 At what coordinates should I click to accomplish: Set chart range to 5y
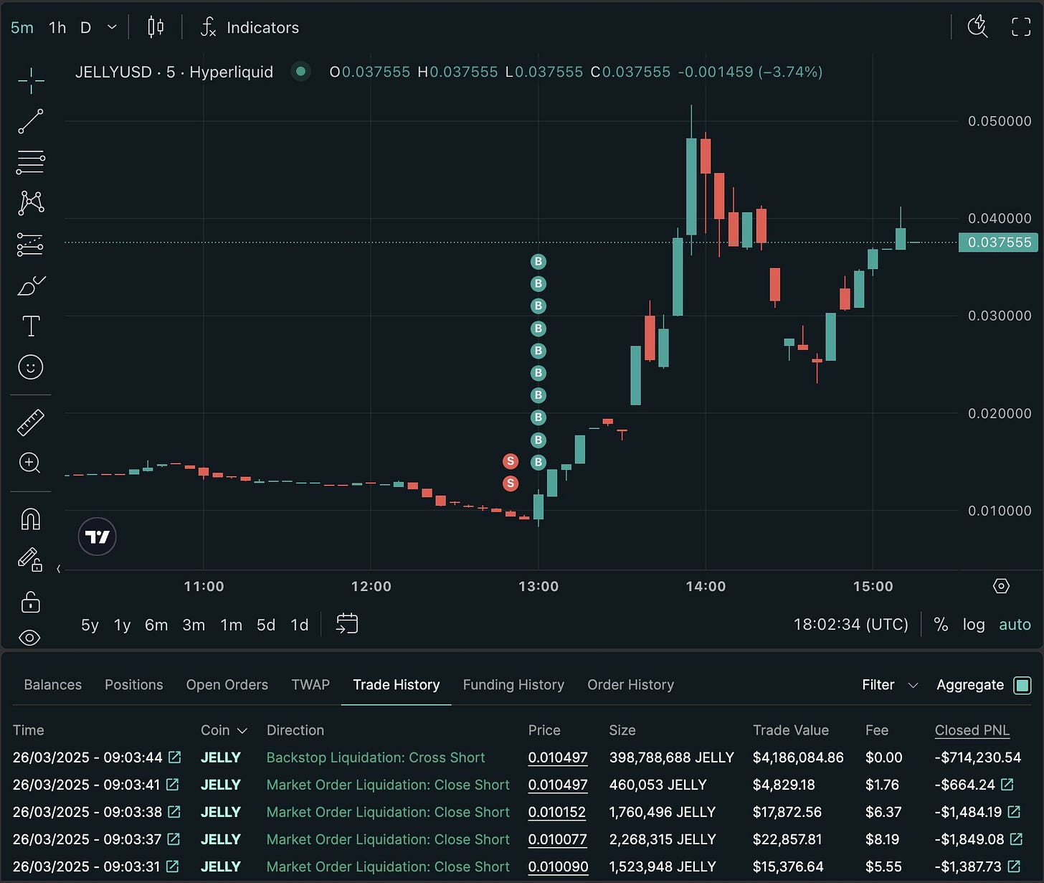tap(90, 625)
